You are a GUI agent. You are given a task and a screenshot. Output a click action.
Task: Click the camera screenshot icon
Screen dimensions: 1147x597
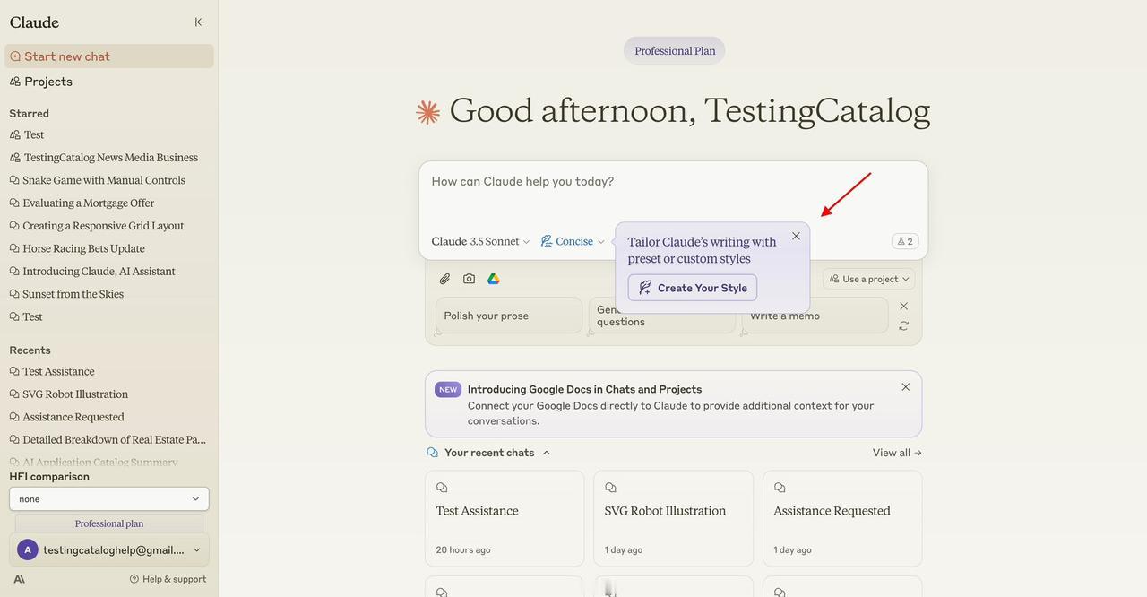[469, 279]
